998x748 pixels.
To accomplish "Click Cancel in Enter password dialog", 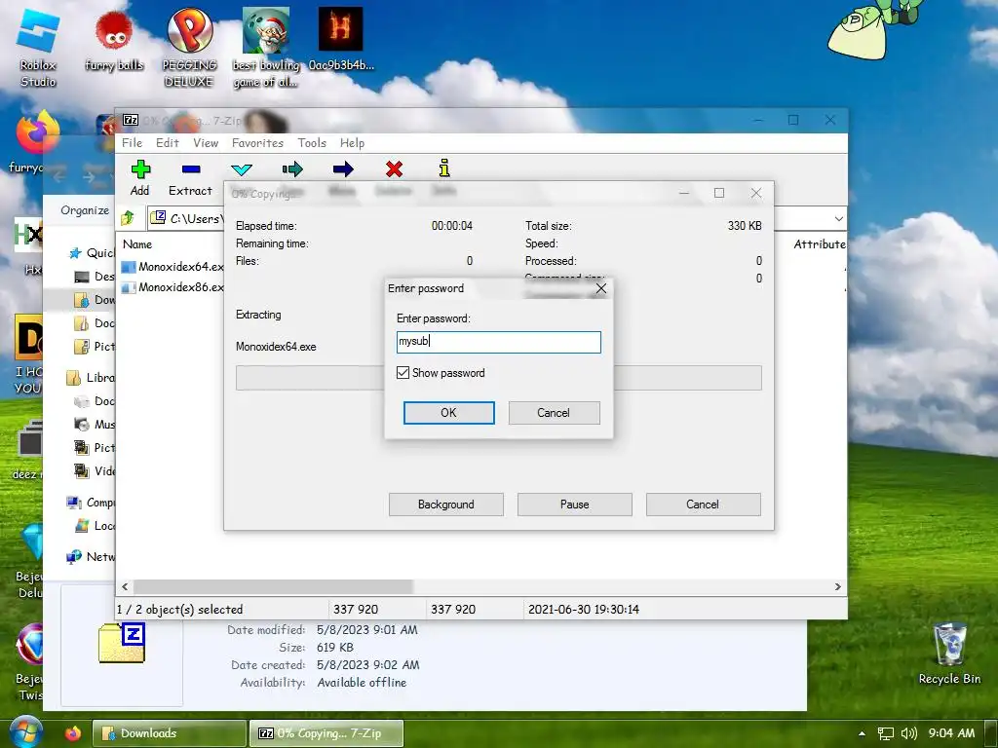I will [554, 413].
